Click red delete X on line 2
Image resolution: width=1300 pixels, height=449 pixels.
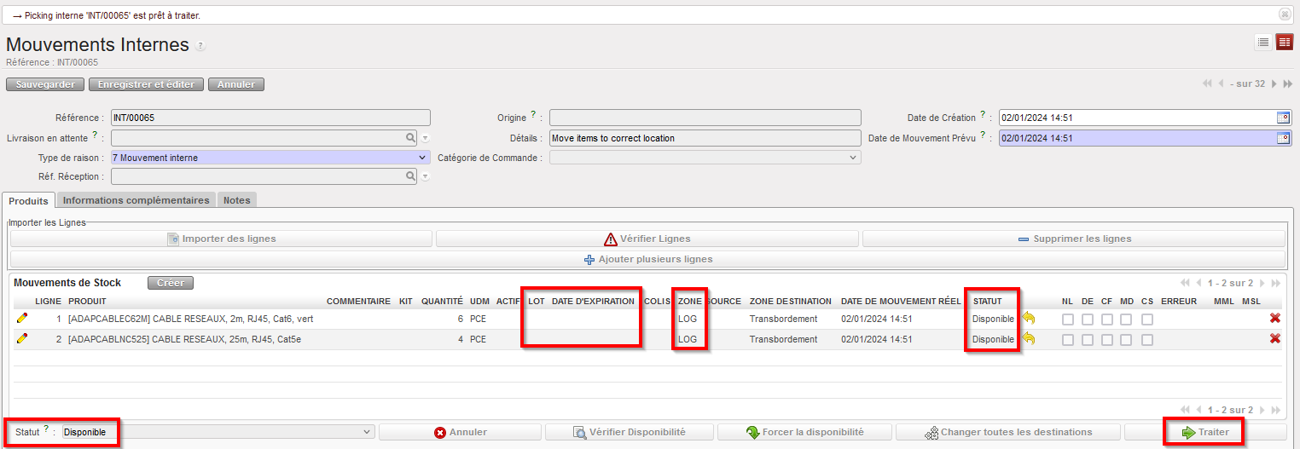coord(1274,339)
